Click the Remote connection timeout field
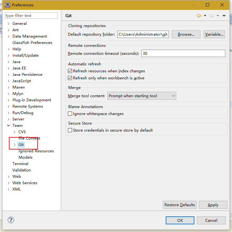 point(183,54)
